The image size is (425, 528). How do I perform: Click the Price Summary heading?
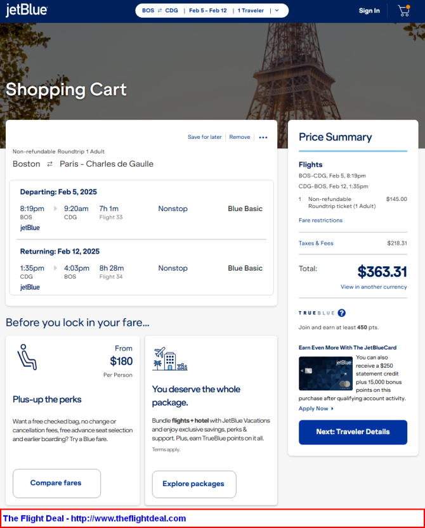pos(336,137)
